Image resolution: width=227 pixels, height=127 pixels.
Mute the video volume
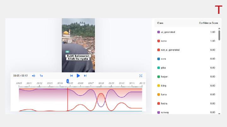pyautogui.click(x=34, y=76)
